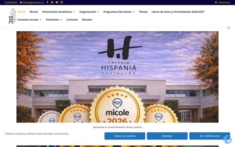Screen dimensions: 235x147
Task: Accept with Todas las cookies button
Action: pyautogui.click(x=125, y=136)
